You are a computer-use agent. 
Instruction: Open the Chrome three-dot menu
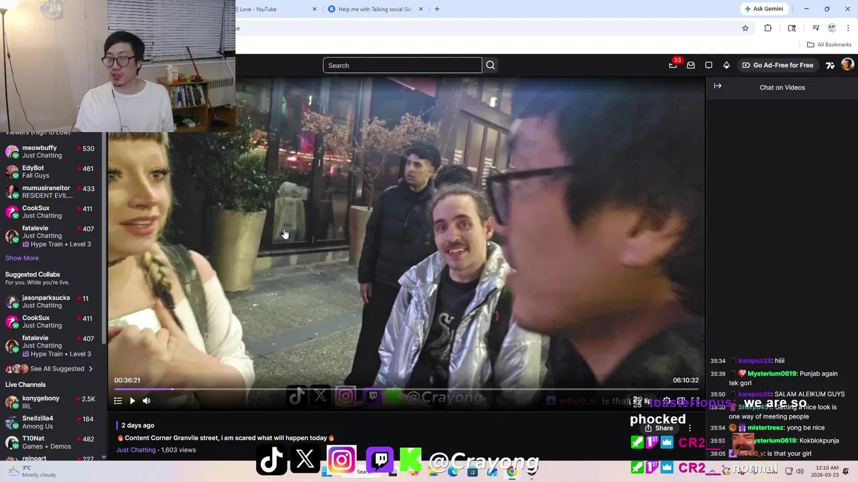(x=848, y=28)
